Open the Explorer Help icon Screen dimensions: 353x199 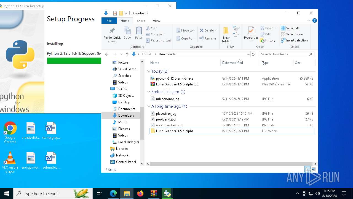coord(314,20)
